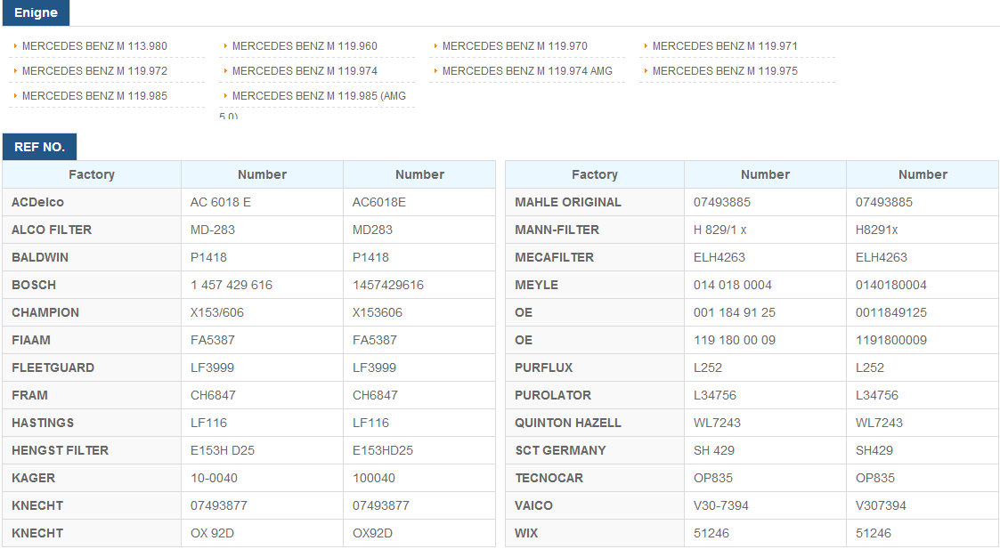Viewport: 1000px width, 549px height.
Task: Select the 1 457 429 616 cell
Action: point(262,285)
